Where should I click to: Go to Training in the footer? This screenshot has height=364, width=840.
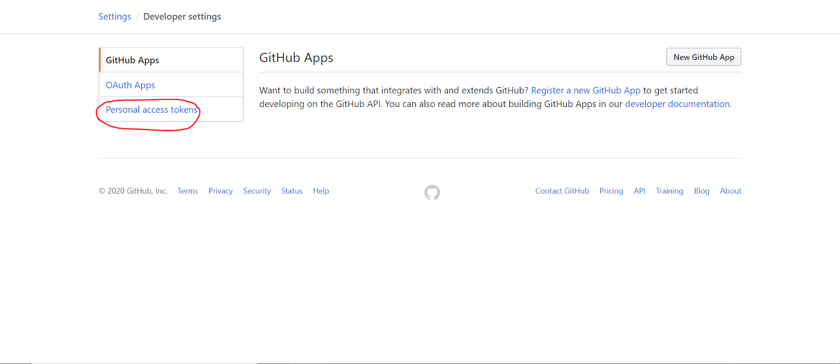[x=669, y=191]
